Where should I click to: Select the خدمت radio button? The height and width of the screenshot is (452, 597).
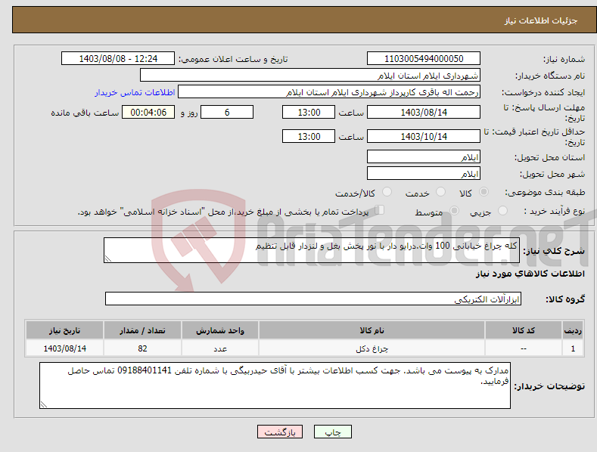440,192
